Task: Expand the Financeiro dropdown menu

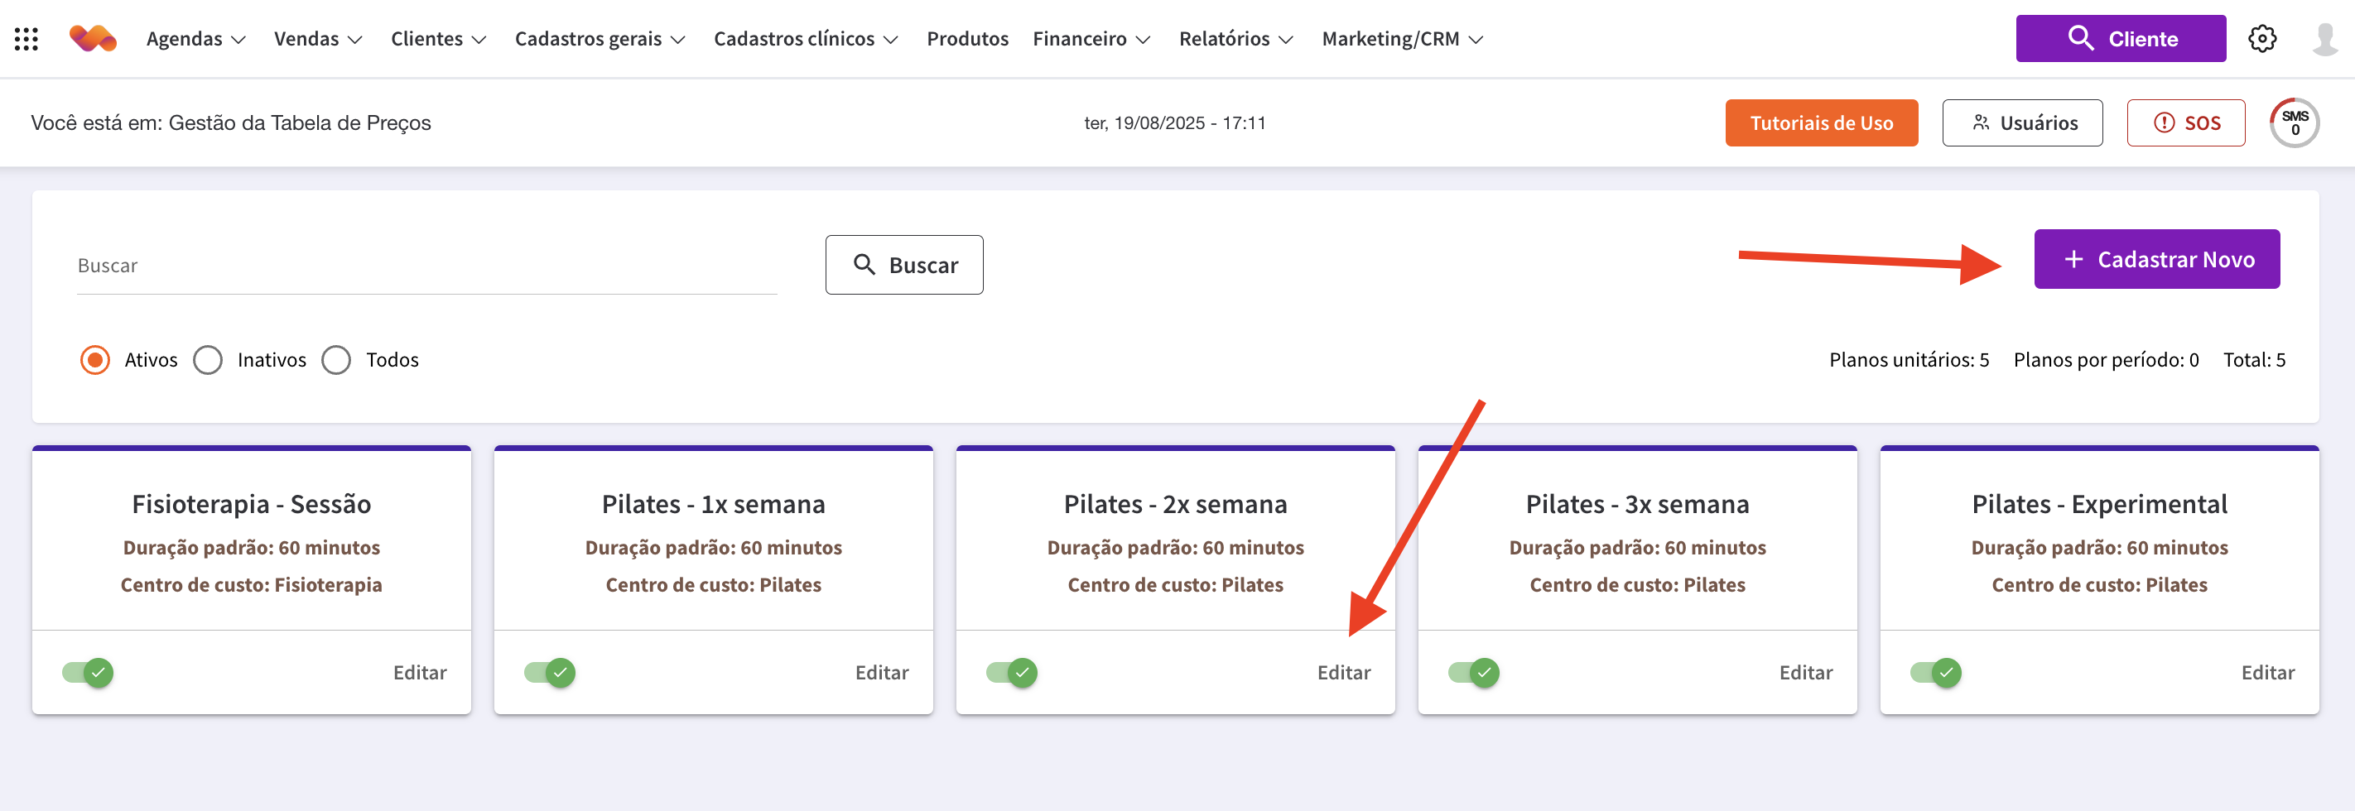Action: [x=1091, y=38]
